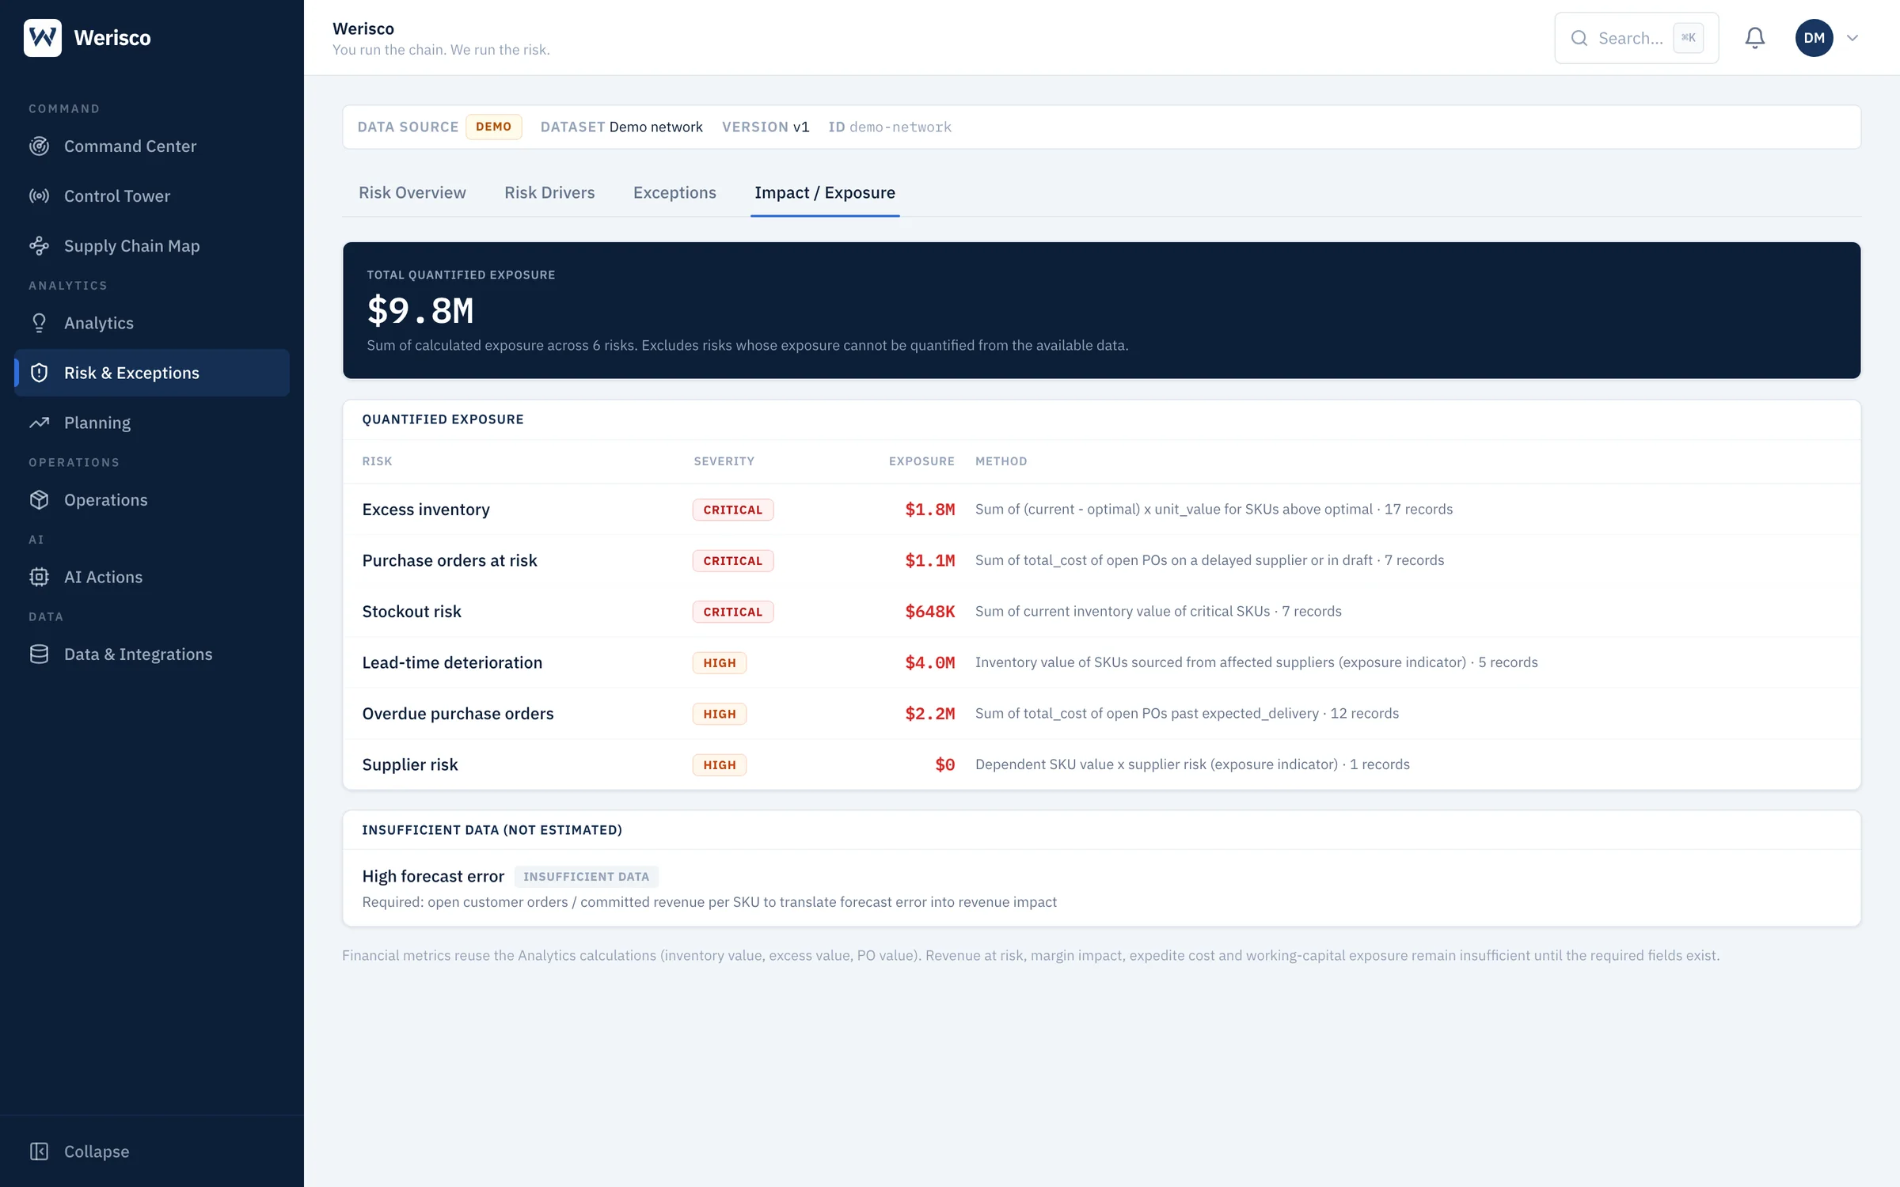Switch to the Risk Overview tab
This screenshot has width=1900, height=1187.
(x=412, y=192)
